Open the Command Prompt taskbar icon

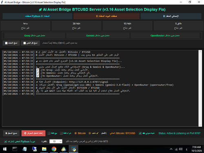15,149
